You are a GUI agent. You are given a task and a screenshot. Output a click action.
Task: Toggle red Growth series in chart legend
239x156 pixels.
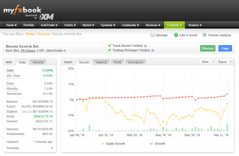[157, 144]
